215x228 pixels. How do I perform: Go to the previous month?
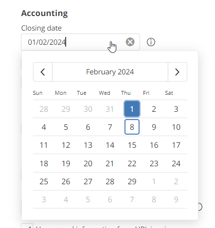[43, 72]
